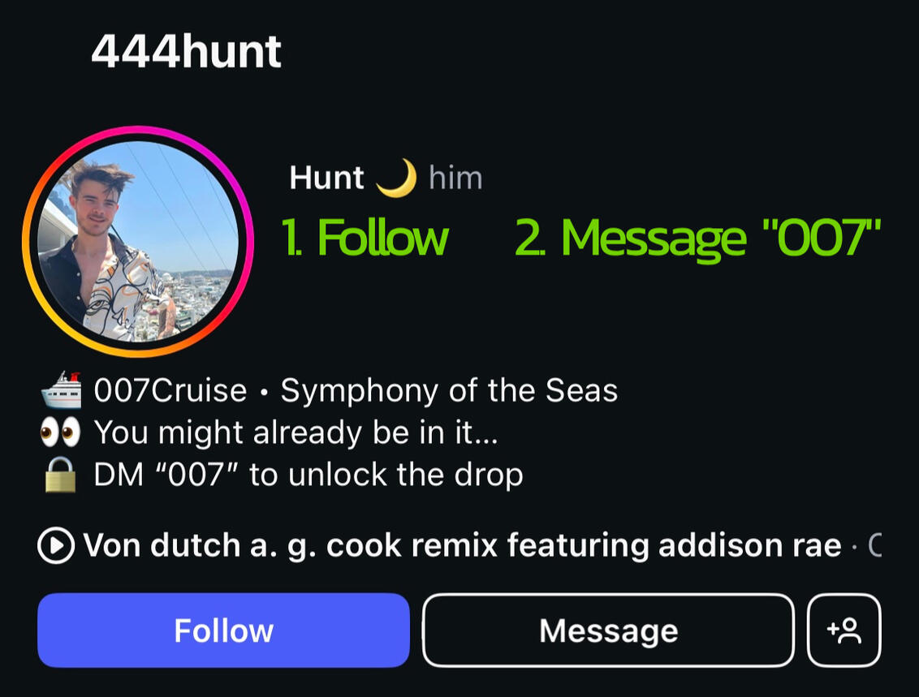Click the "You might already be in it..." line
The image size is (919, 697).
296,432
